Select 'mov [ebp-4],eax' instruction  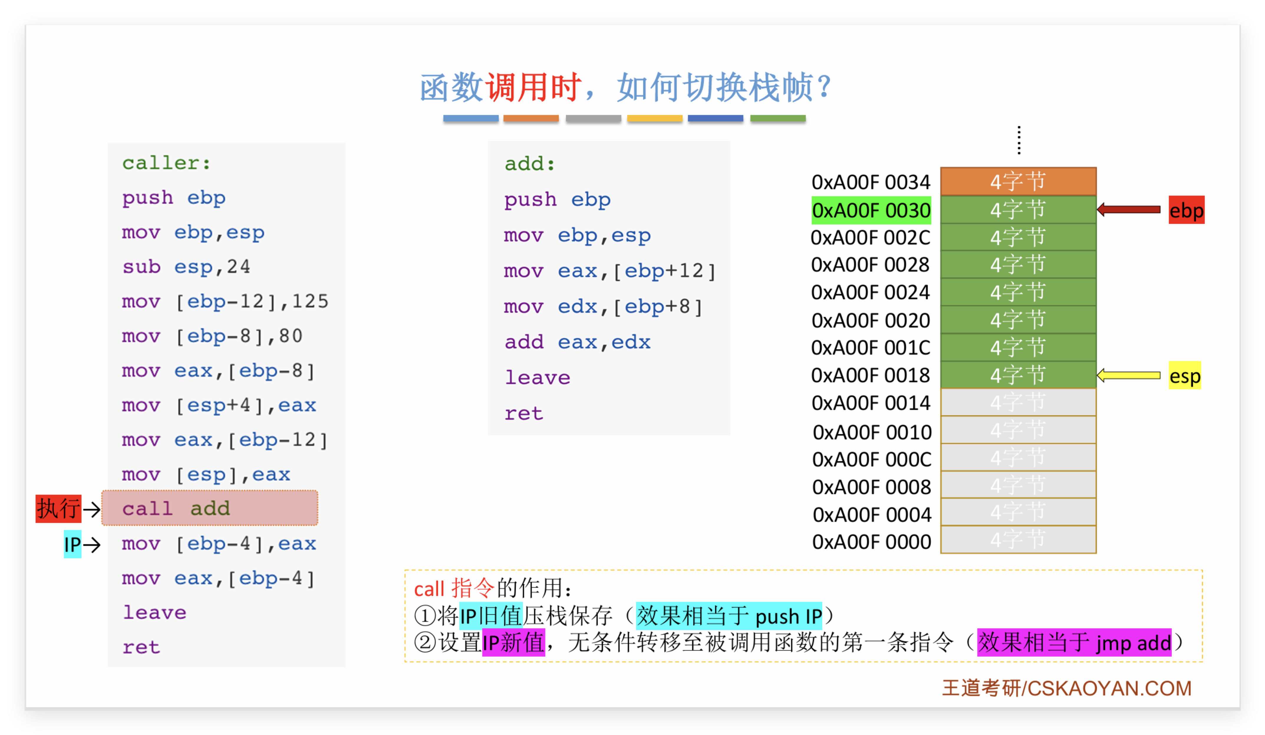(219, 543)
